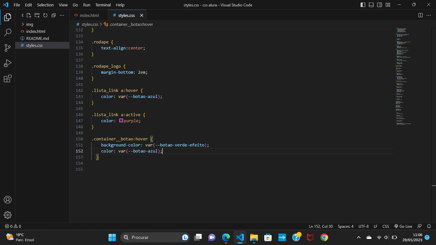This screenshot has height=245, width=436.
Task: Open the File menu
Action: coord(17,5)
